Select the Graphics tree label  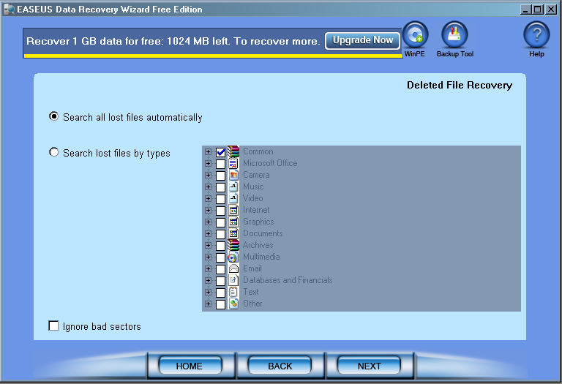(258, 222)
